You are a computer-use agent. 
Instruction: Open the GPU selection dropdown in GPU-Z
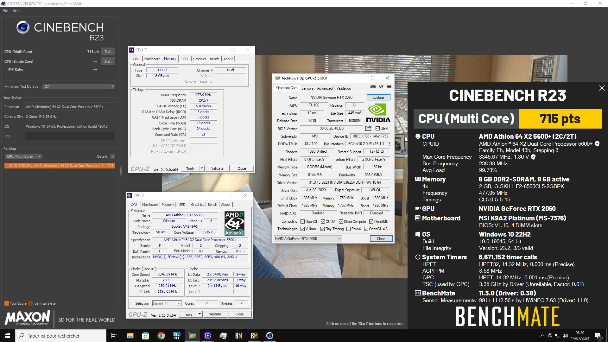pyautogui.click(x=308, y=239)
